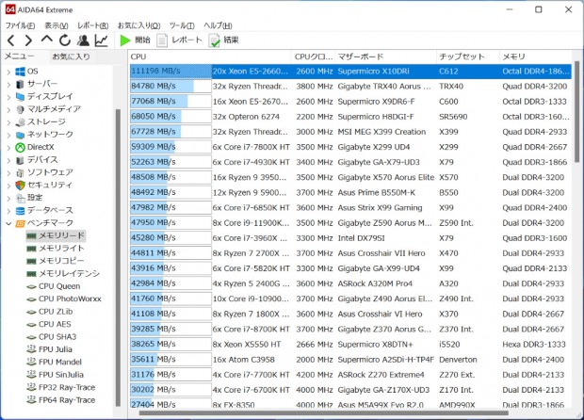584x420 pixels.
Task: Click the refresh icon in toolbar
Action: (x=64, y=40)
